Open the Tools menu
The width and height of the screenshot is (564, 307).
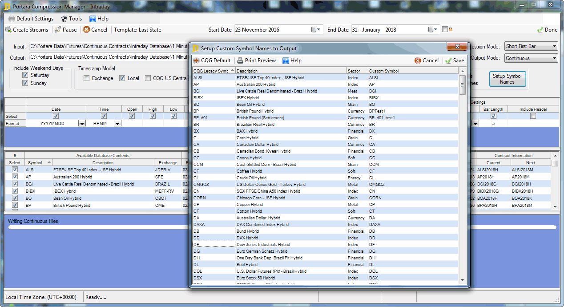click(72, 19)
